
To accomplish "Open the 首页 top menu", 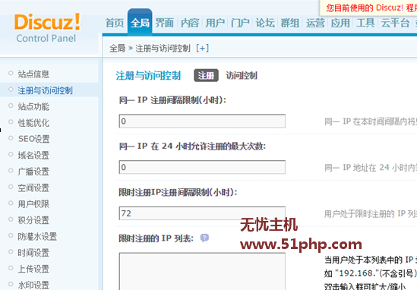I will point(115,23).
